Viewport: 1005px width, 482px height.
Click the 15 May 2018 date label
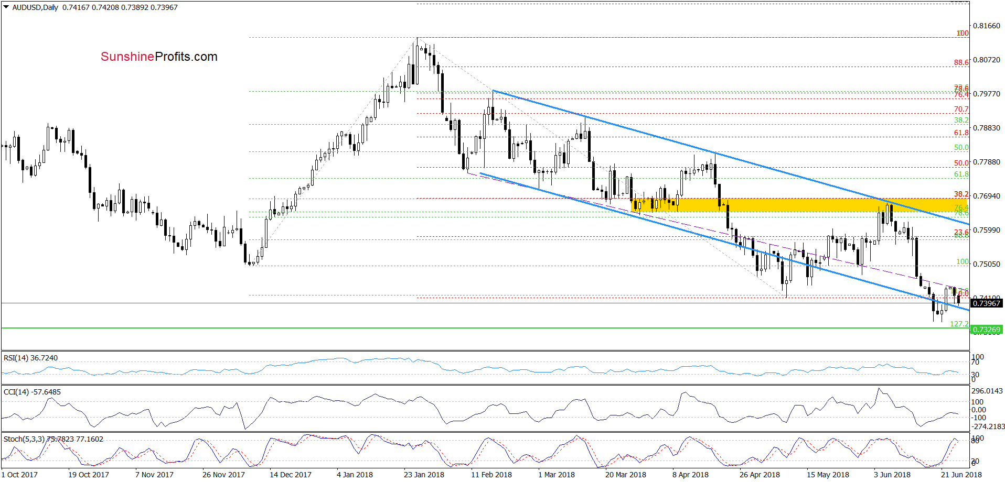[x=828, y=475]
